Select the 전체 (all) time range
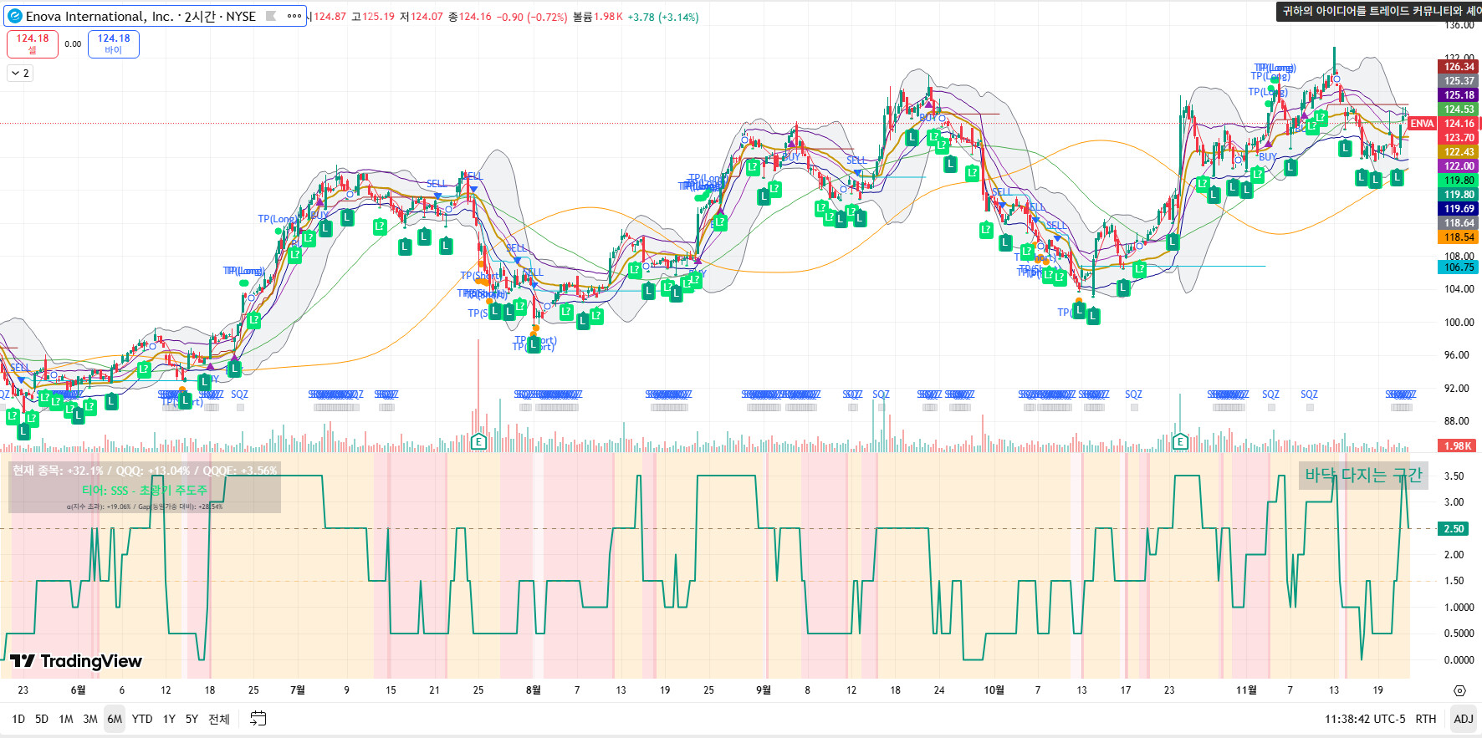Image resolution: width=1482 pixels, height=738 pixels. 218,719
